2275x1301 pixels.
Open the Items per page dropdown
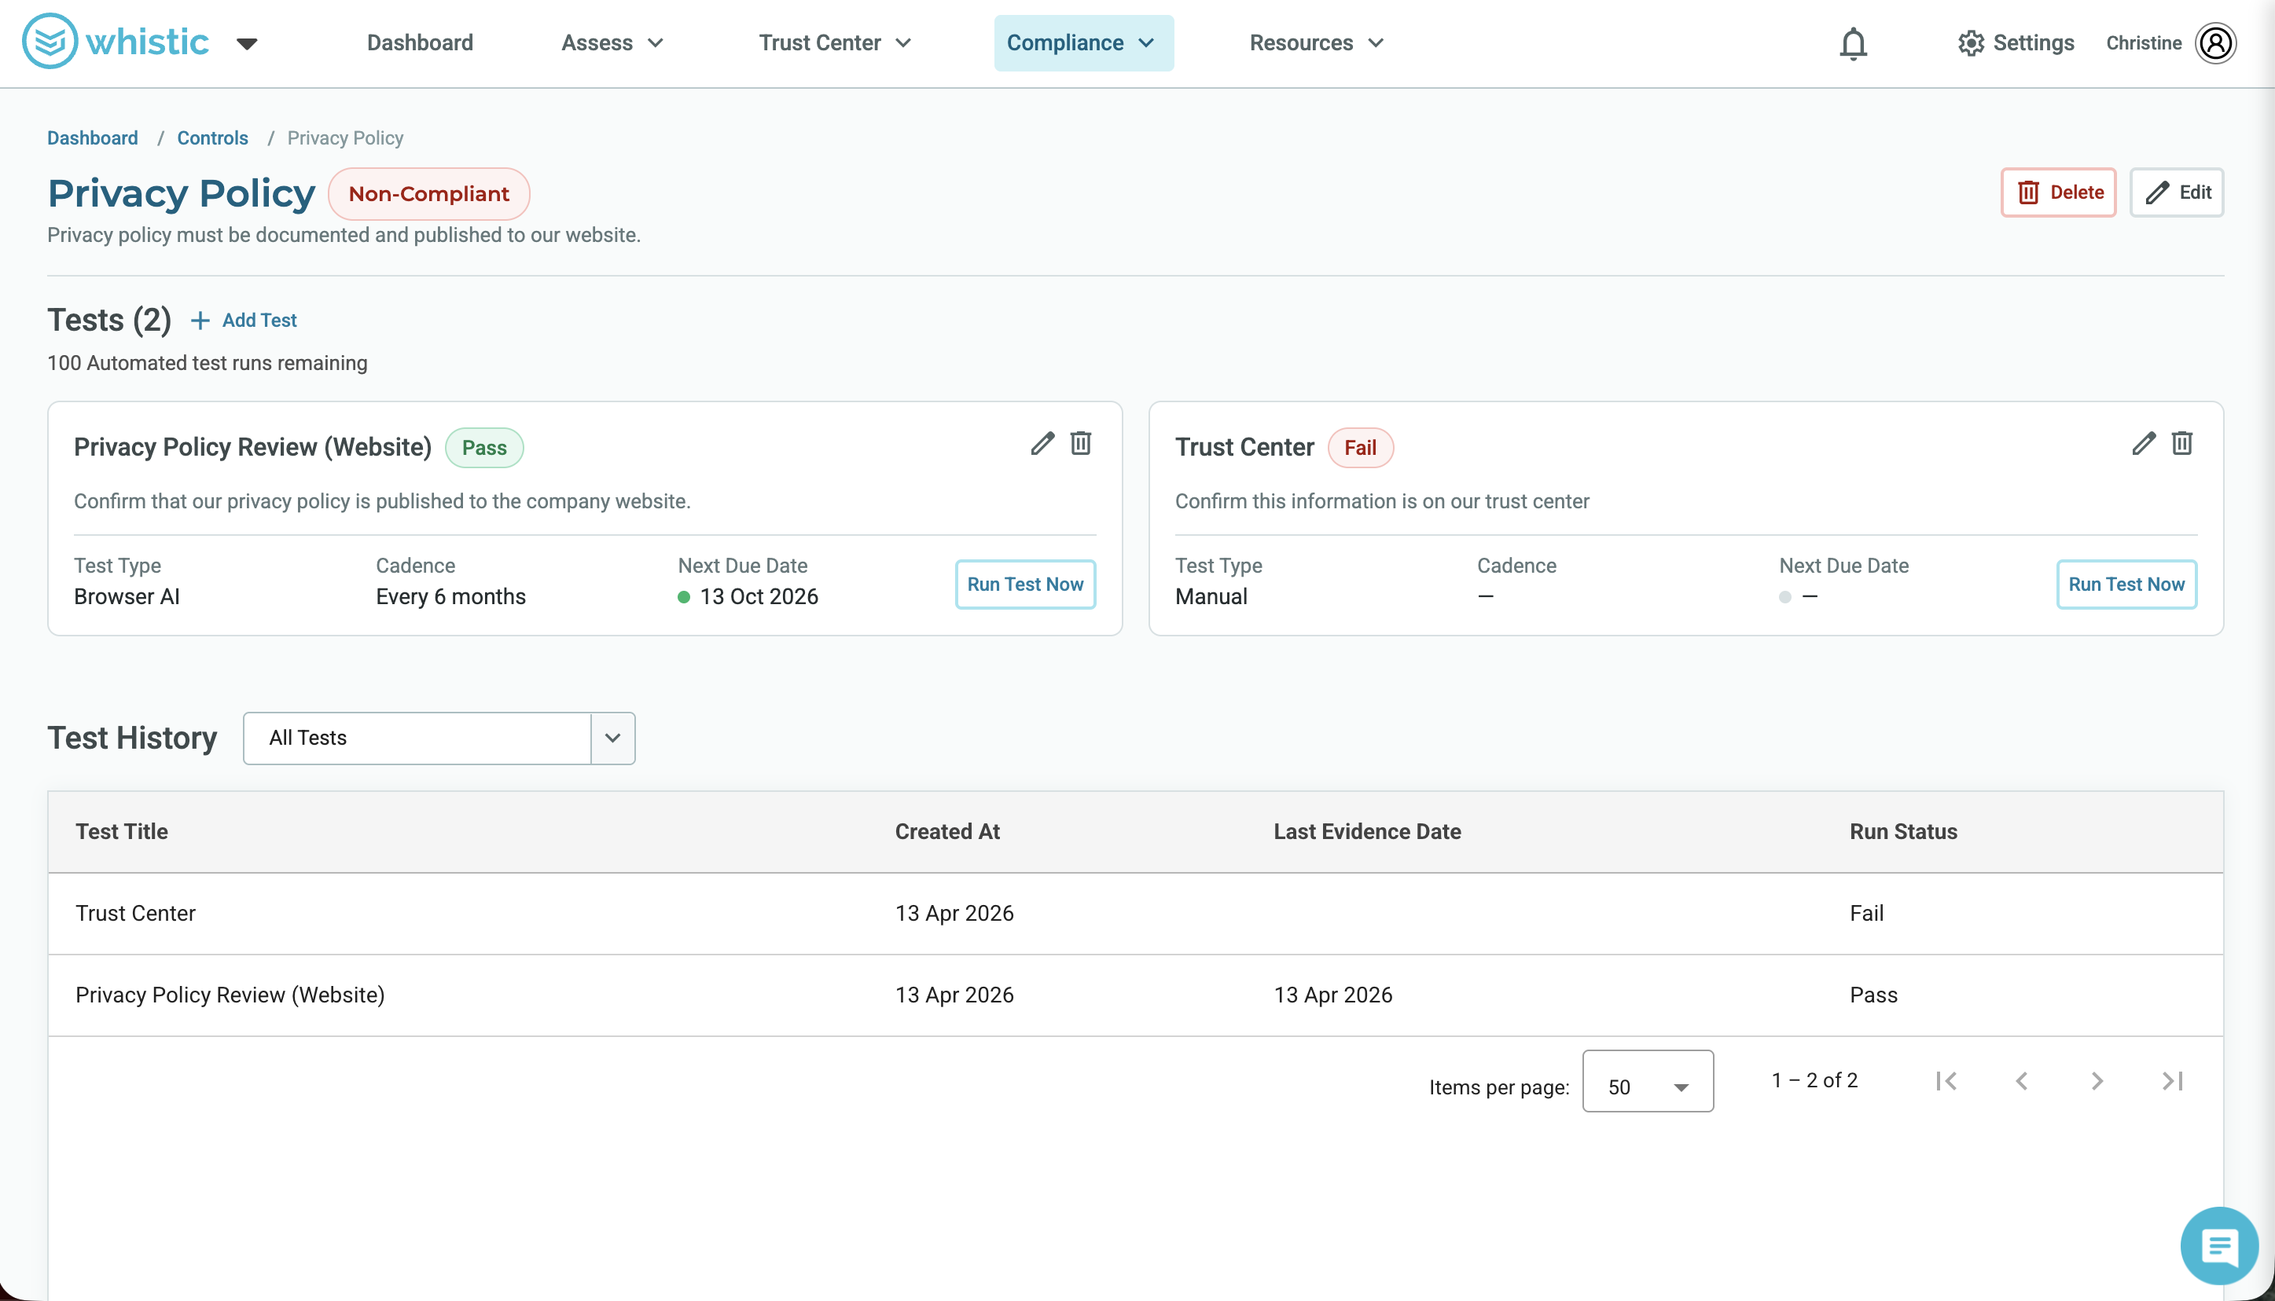click(1648, 1081)
